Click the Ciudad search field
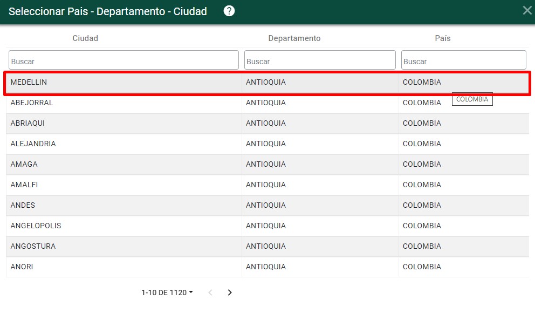Viewport: 535px width, 313px height. pos(124,60)
